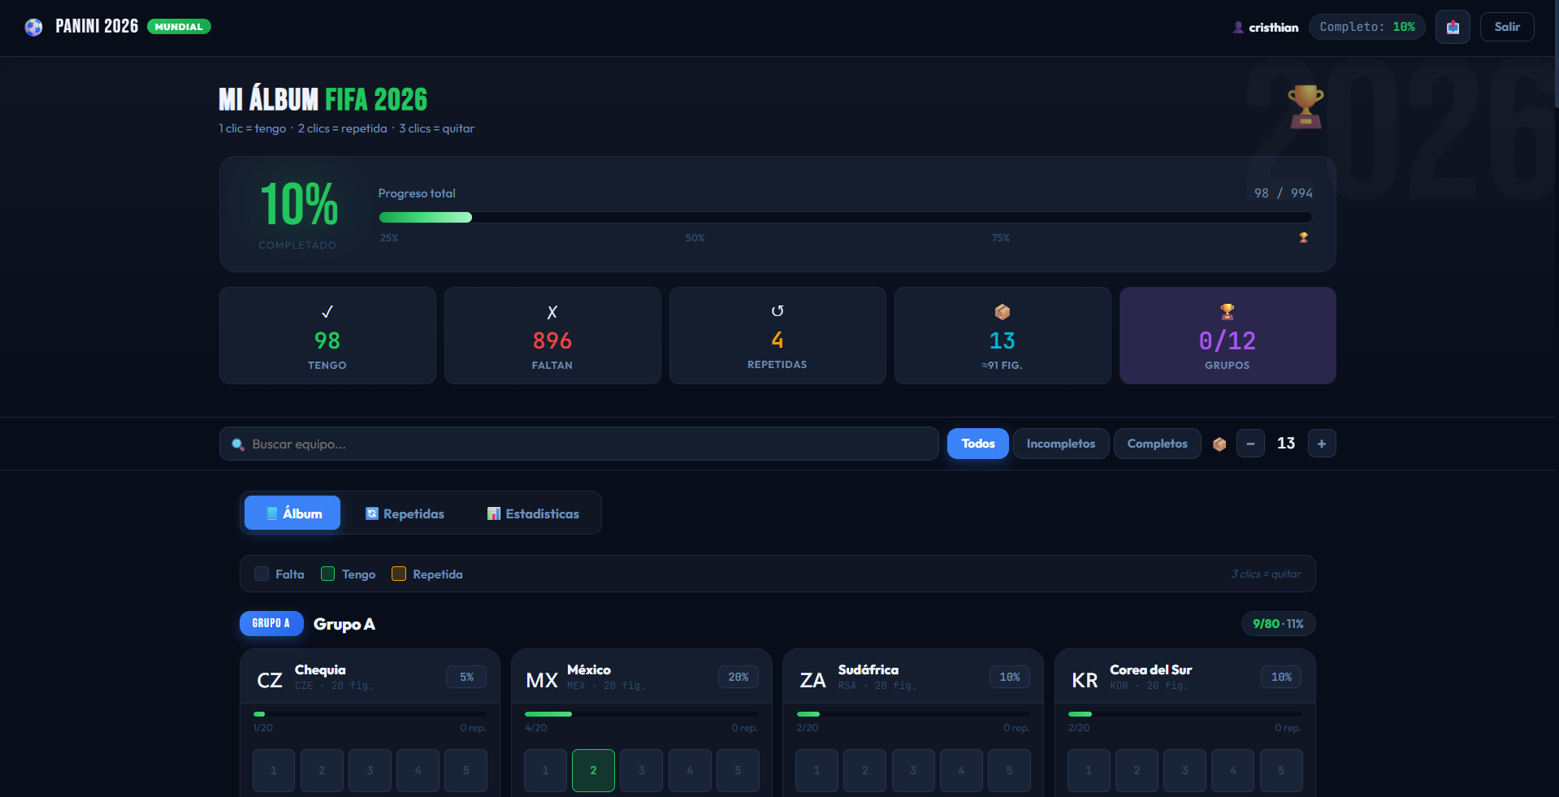
Task: Open the export tray icon button
Action: click(x=1453, y=27)
